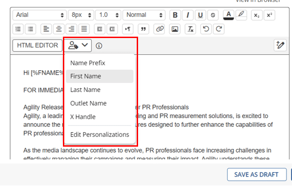Insert an image into the editor
This screenshot has width=292, height=191.
[175, 29]
